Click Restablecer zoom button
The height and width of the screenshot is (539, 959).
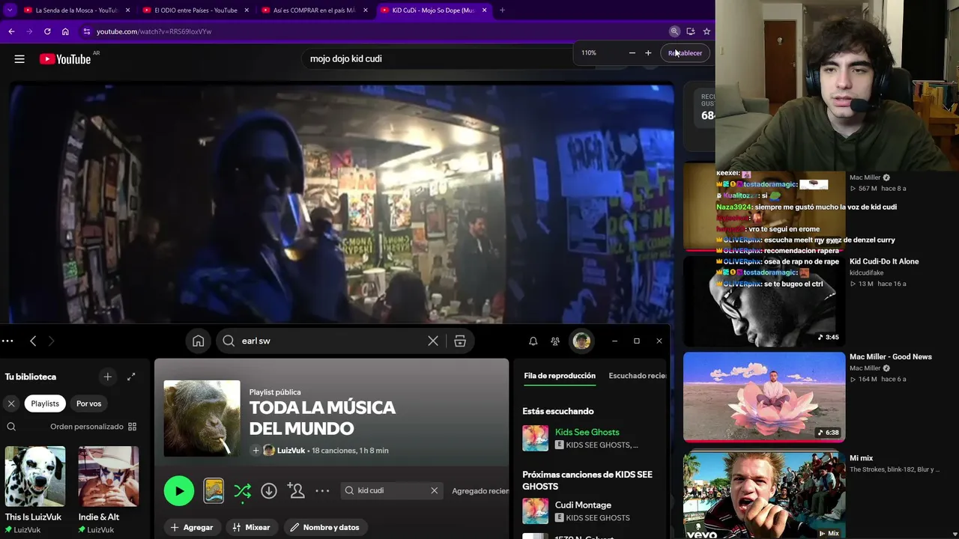(685, 53)
